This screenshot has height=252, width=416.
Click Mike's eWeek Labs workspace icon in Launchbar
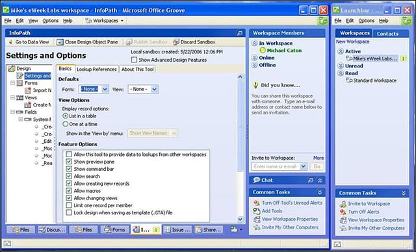350,58
